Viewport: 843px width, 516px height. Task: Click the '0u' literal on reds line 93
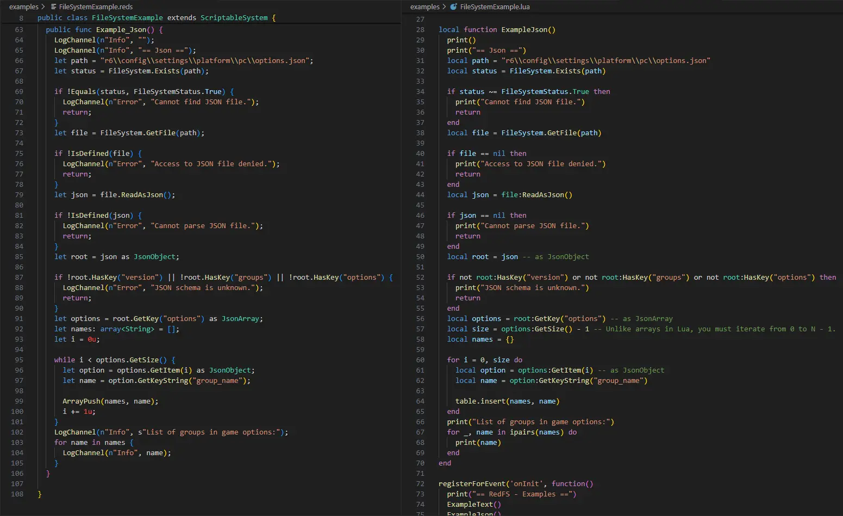coord(92,339)
